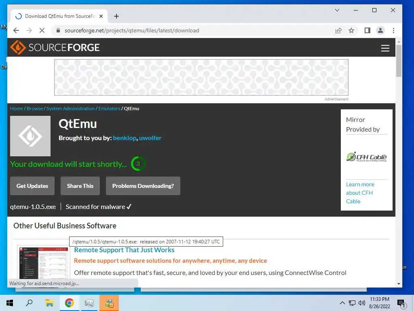Stop page loading with X button
This screenshot has height=311, width=414.
42,30
